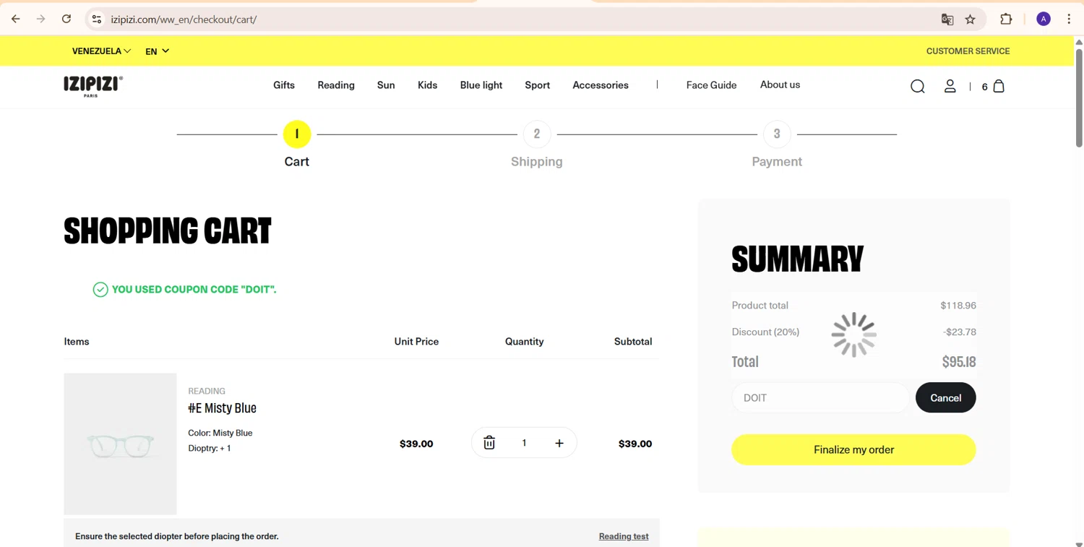
Task: Increase #E Misty Blue quantity with plus
Action: pyautogui.click(x=559, y=443)
